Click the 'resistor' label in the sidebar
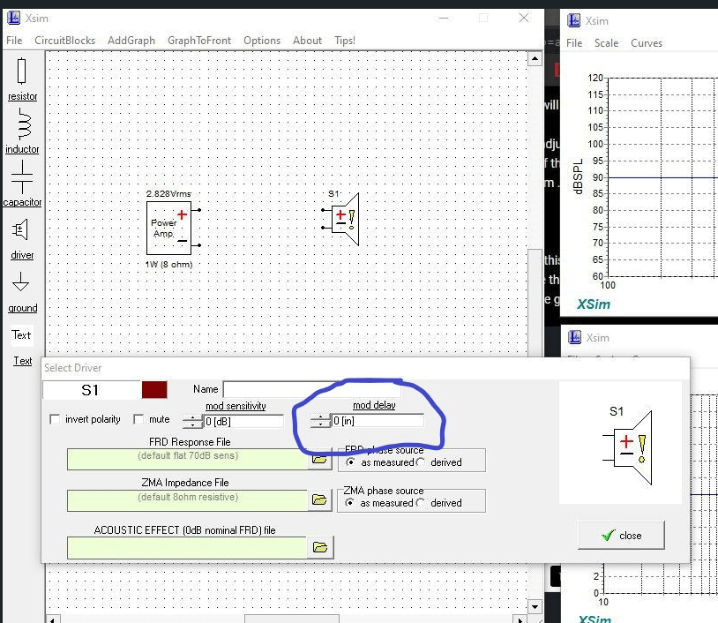718x623 pixels. (x=22, y=96)
